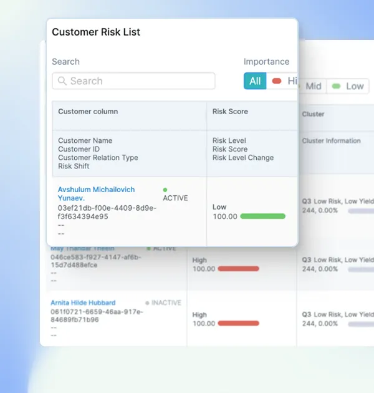This screenshot has height=393, width=374.
Task: Click Cluster Information subheader
Action: tap(331, 141)
